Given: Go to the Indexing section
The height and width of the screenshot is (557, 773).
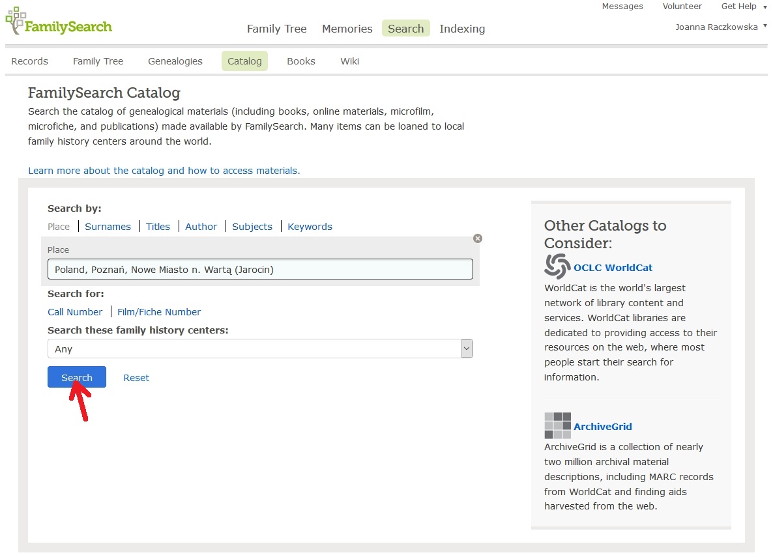Looking at the screenshot, I should pos(461,29).
